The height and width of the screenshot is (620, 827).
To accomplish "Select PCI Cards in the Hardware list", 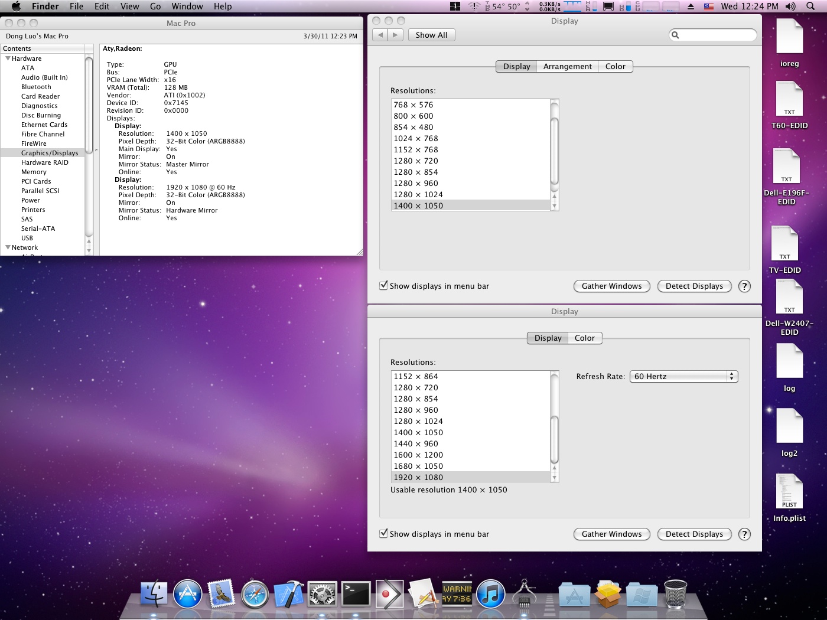I will coord(43,181).
